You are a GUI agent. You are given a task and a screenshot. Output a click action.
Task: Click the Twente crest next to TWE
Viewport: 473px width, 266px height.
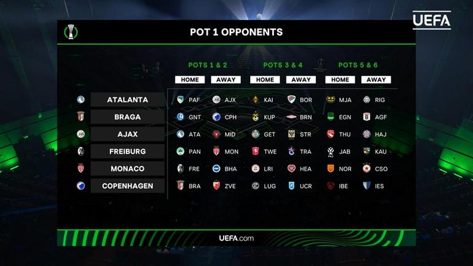(256, 151)
